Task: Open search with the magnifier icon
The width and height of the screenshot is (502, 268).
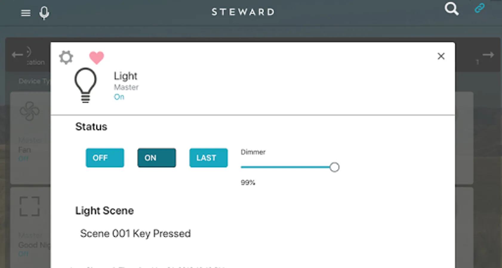Action: coord(451,9)
